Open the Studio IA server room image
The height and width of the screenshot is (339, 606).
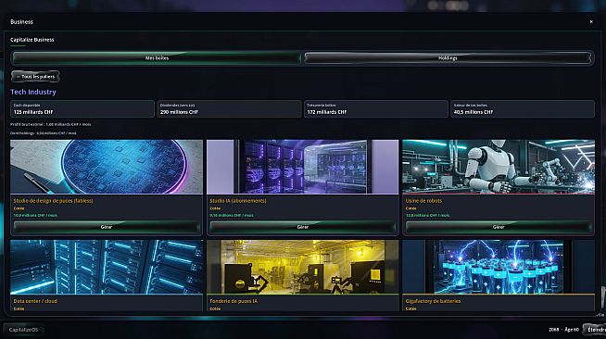pyautogui.click(x=302, y=167)
